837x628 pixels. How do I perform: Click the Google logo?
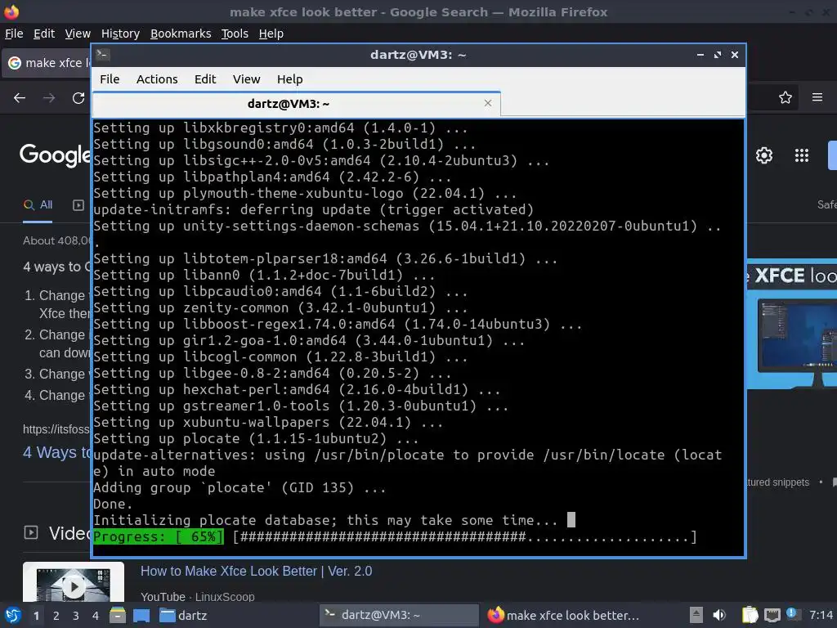56,155
